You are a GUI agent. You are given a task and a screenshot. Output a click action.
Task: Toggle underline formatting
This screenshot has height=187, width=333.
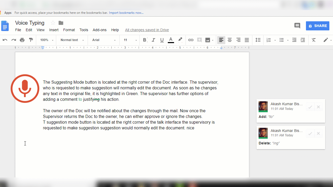pyautogui.click(x=162, y=40)
